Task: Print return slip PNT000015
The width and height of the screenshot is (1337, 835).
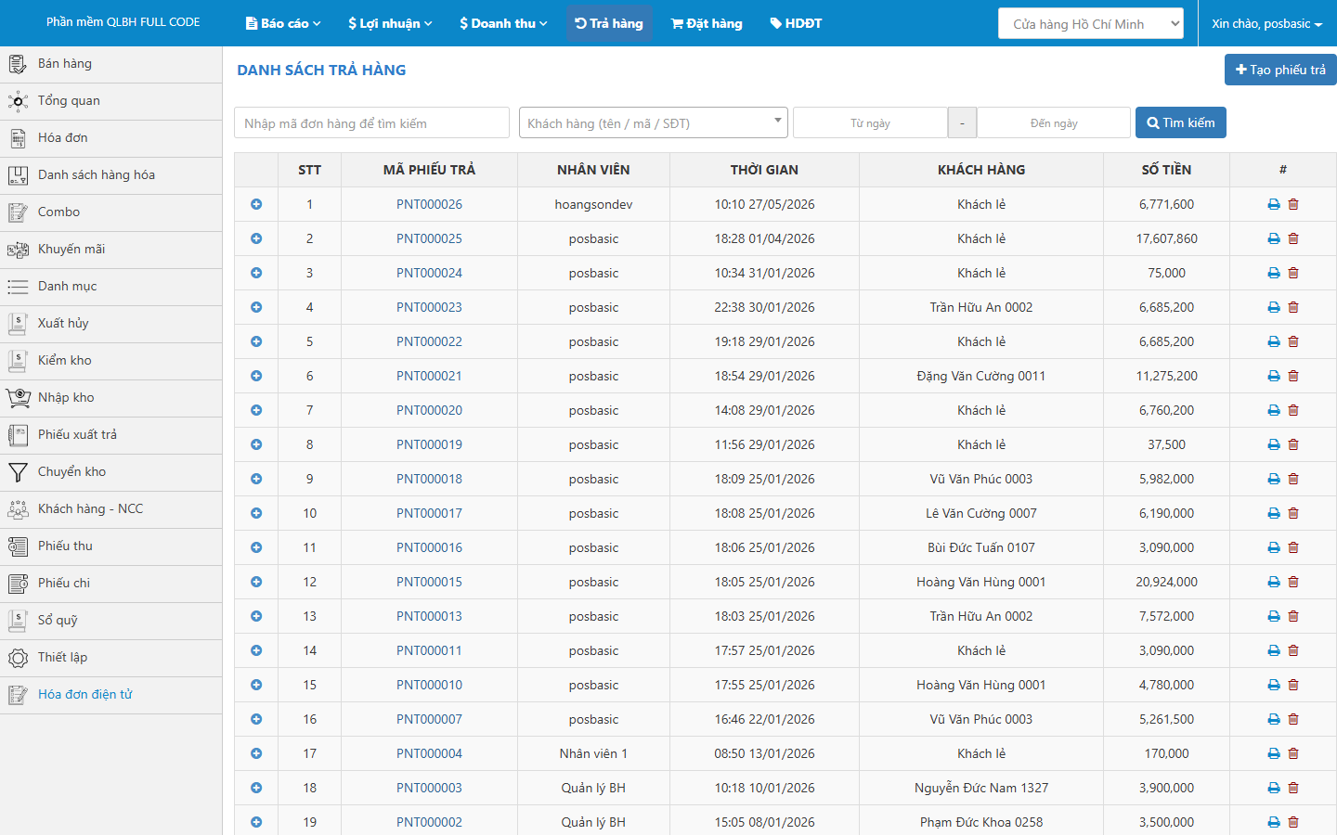Action: click(1274, 582)
